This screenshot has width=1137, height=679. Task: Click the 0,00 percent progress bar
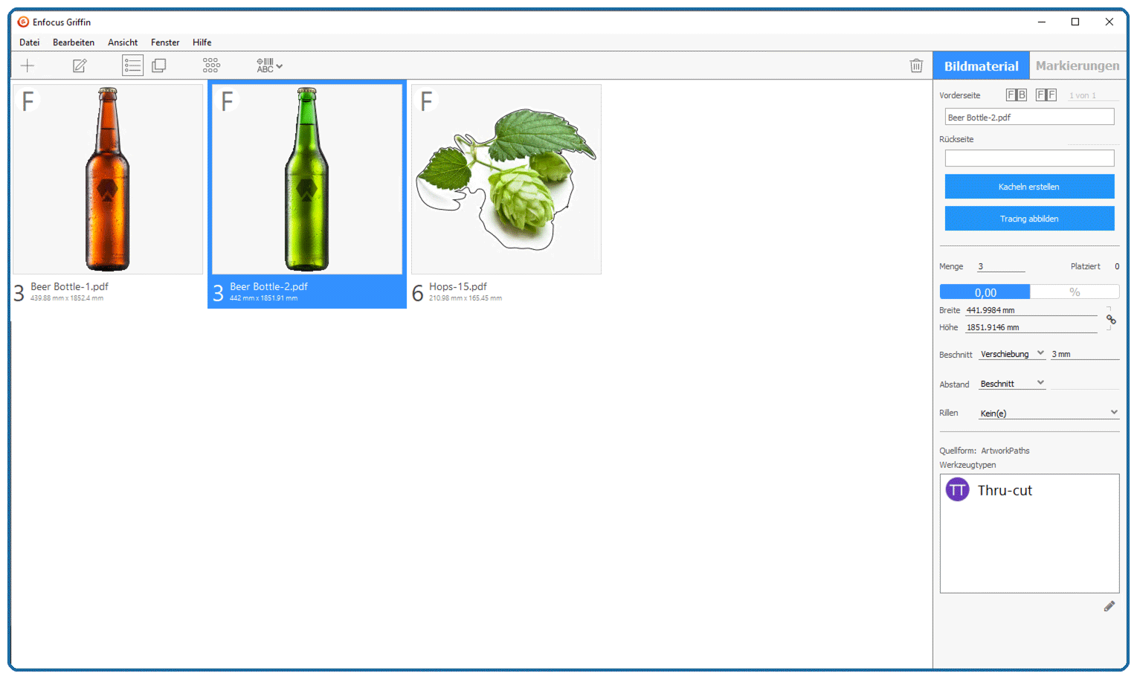pyautogui.click(x=985, y=292)
